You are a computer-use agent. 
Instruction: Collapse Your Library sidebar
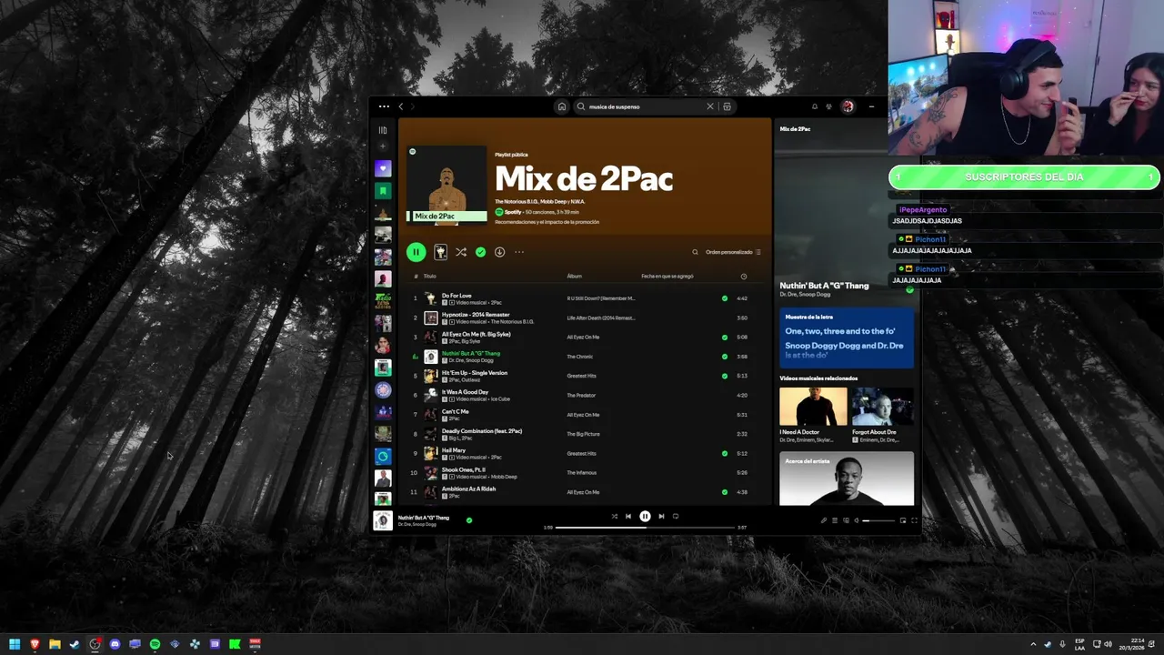383,130
